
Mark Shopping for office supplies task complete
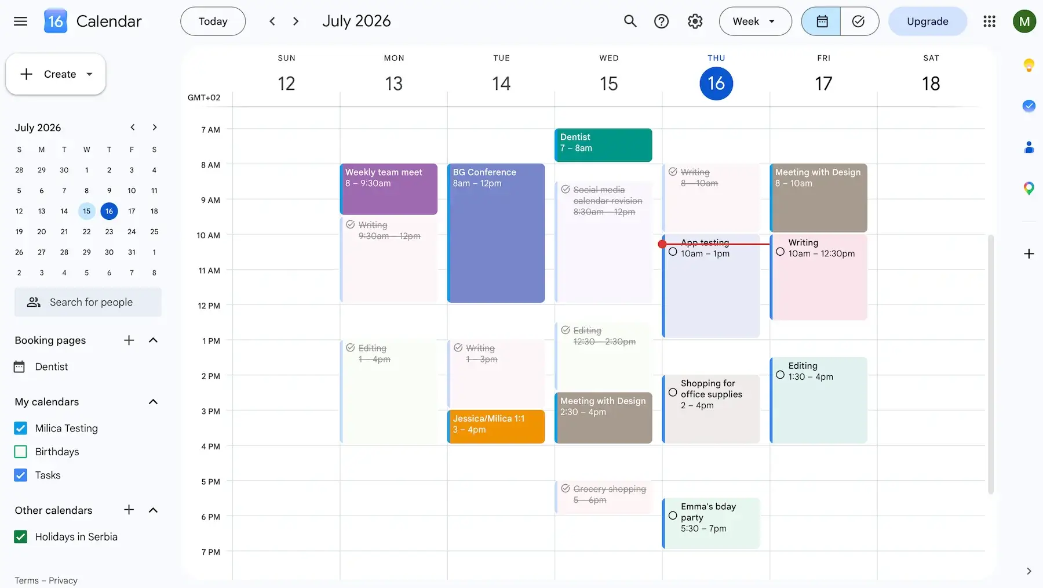[x=673, y=392]
